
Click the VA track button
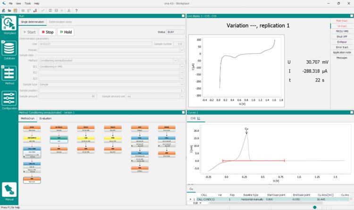click(342, 26)
